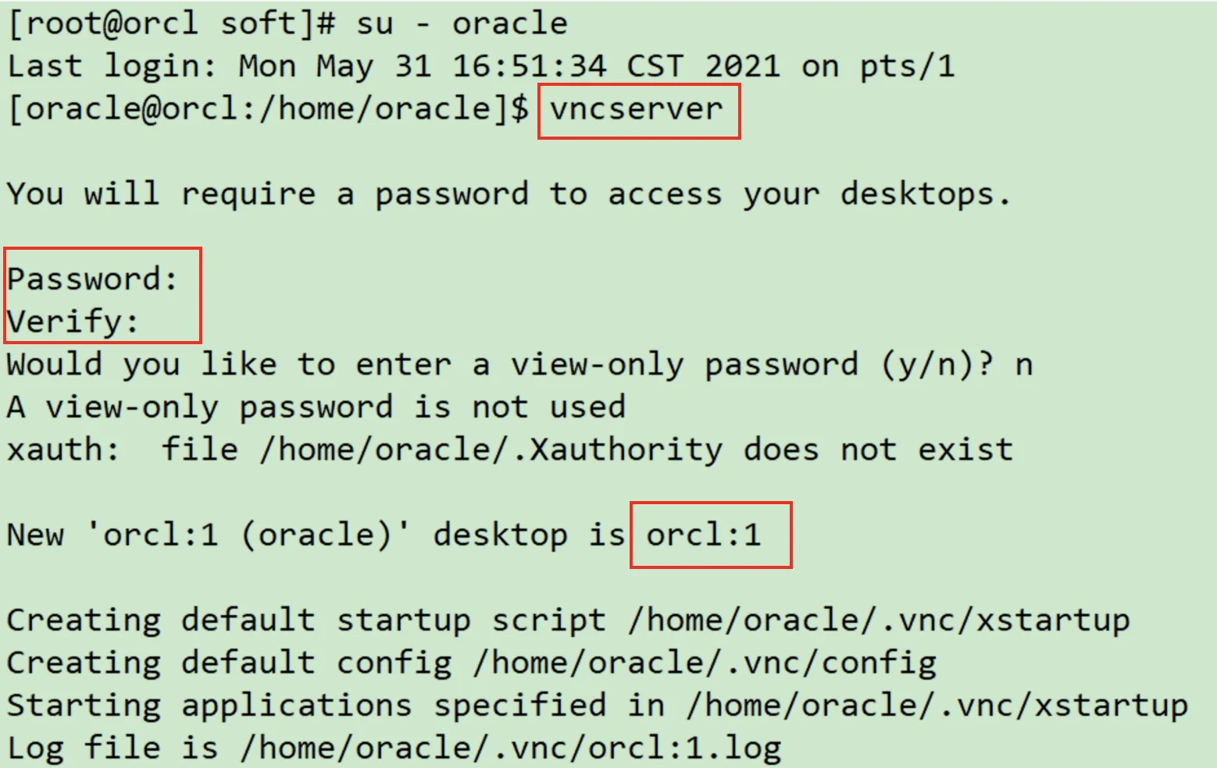1217x768 pixels.
Task: Click the /home/oracle/.vnc/orcl:1.log log path
Action: pyautogui.click(x=511, y=748)
